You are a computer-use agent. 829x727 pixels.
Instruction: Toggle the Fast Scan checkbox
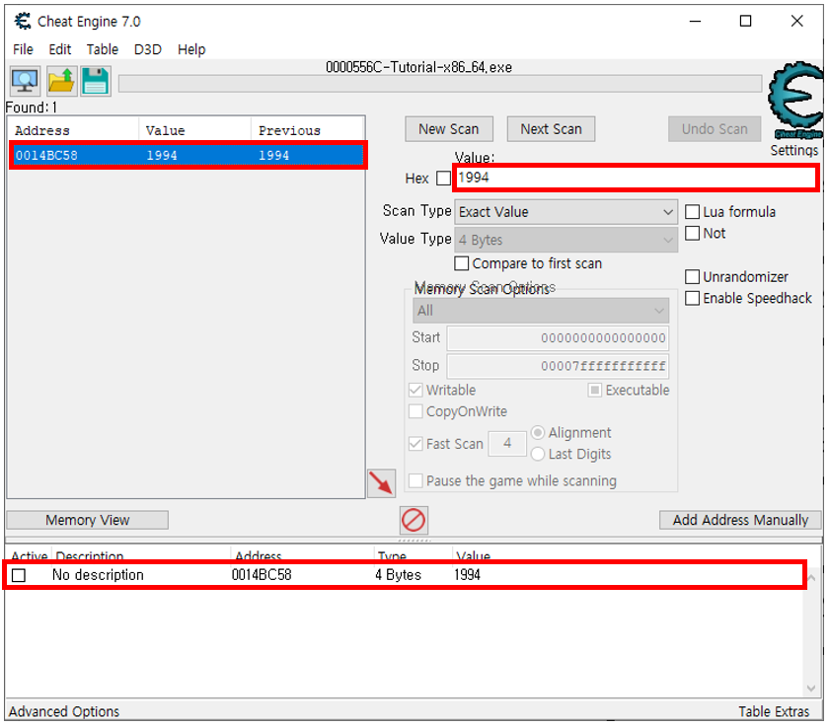coord(415,443)
